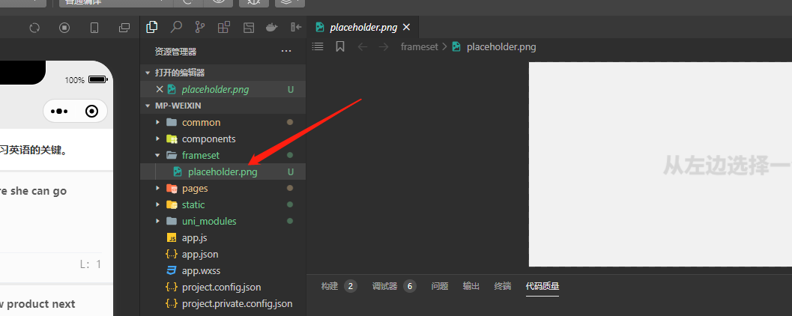Open the device type phone icon
Viewport: 792px width, 316px height.
pos(94,28)
